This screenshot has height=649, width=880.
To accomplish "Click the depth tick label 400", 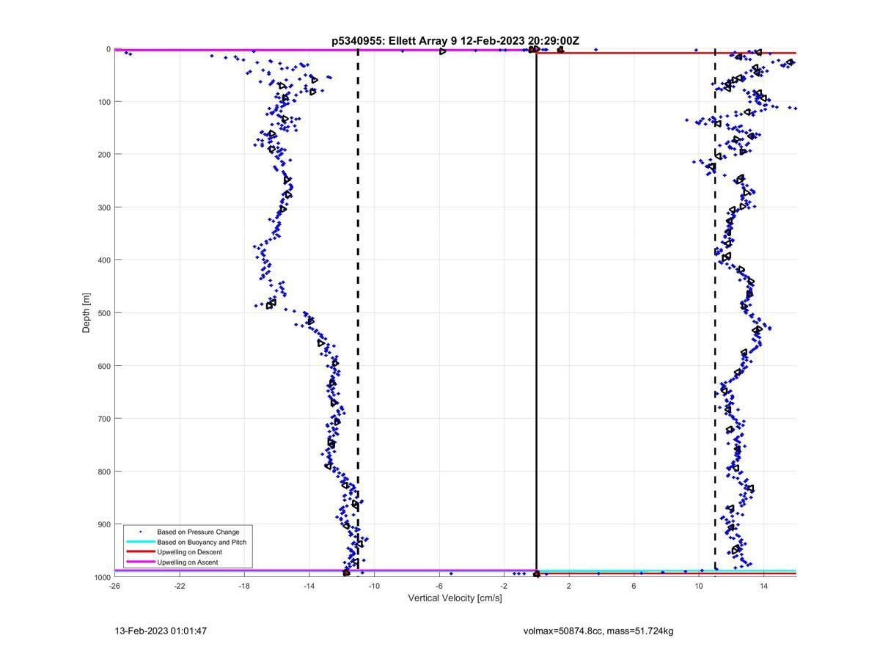I will [104, 260].
